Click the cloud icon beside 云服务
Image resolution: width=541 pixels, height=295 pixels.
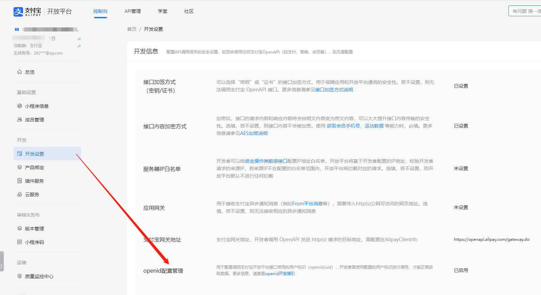pyautogui.click(x=20, y=195)
